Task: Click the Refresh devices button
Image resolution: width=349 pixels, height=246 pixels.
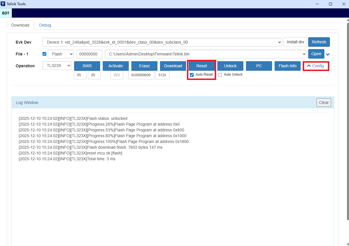Action: tap(319, 42)
